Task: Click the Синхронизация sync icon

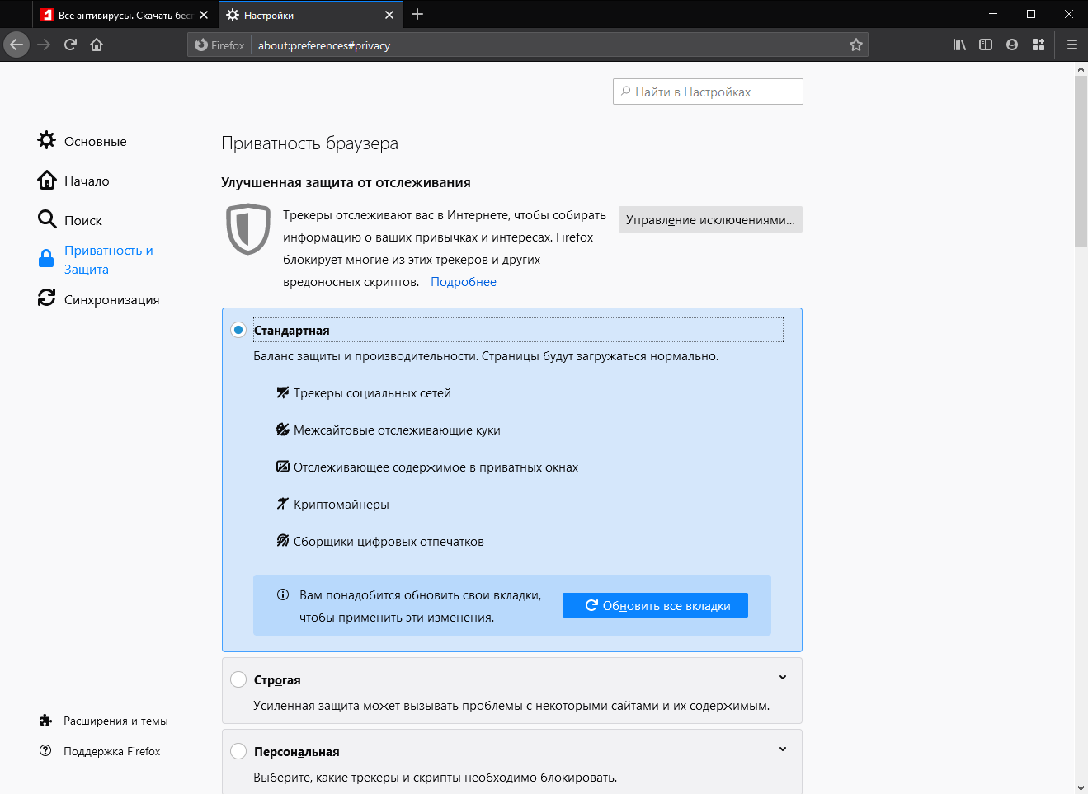Action: (x=47, y=298)
